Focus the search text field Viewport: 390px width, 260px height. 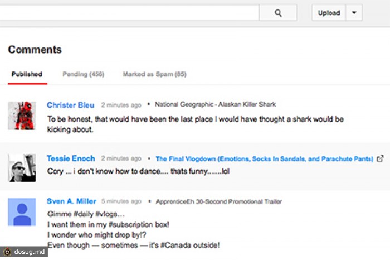pos(128,13)
